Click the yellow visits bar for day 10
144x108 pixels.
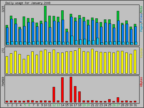45,62
